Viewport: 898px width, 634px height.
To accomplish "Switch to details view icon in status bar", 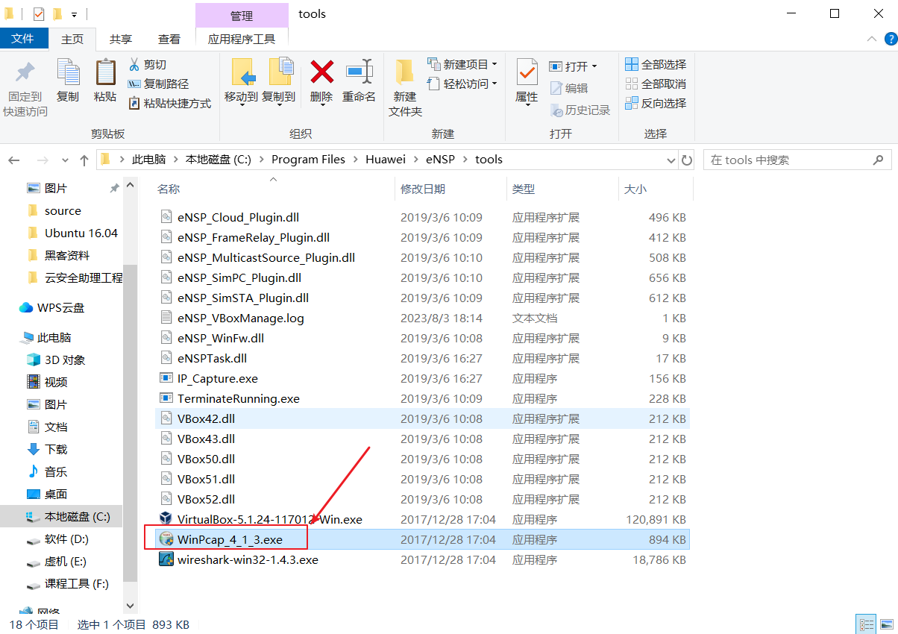I will [x=867, y=625].
